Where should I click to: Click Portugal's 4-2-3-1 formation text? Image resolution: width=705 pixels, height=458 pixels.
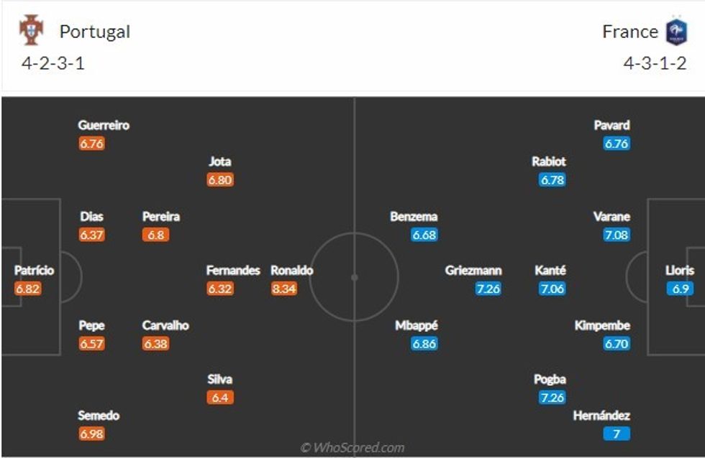pyautogui.click(x=53, y=63)
